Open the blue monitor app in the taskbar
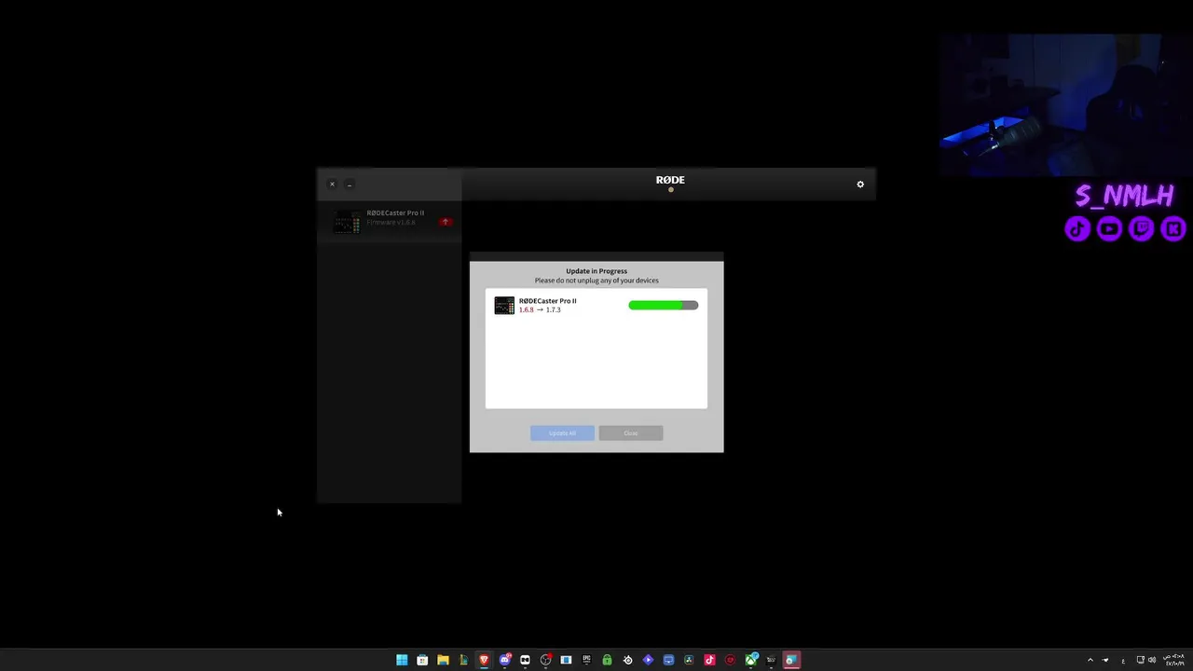Screen dimensions: 1193x671 coord(668,660)
